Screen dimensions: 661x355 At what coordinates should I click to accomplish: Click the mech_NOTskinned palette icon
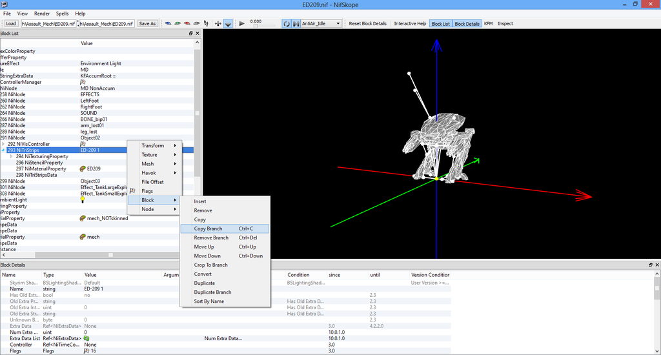(x=83, y=218)
